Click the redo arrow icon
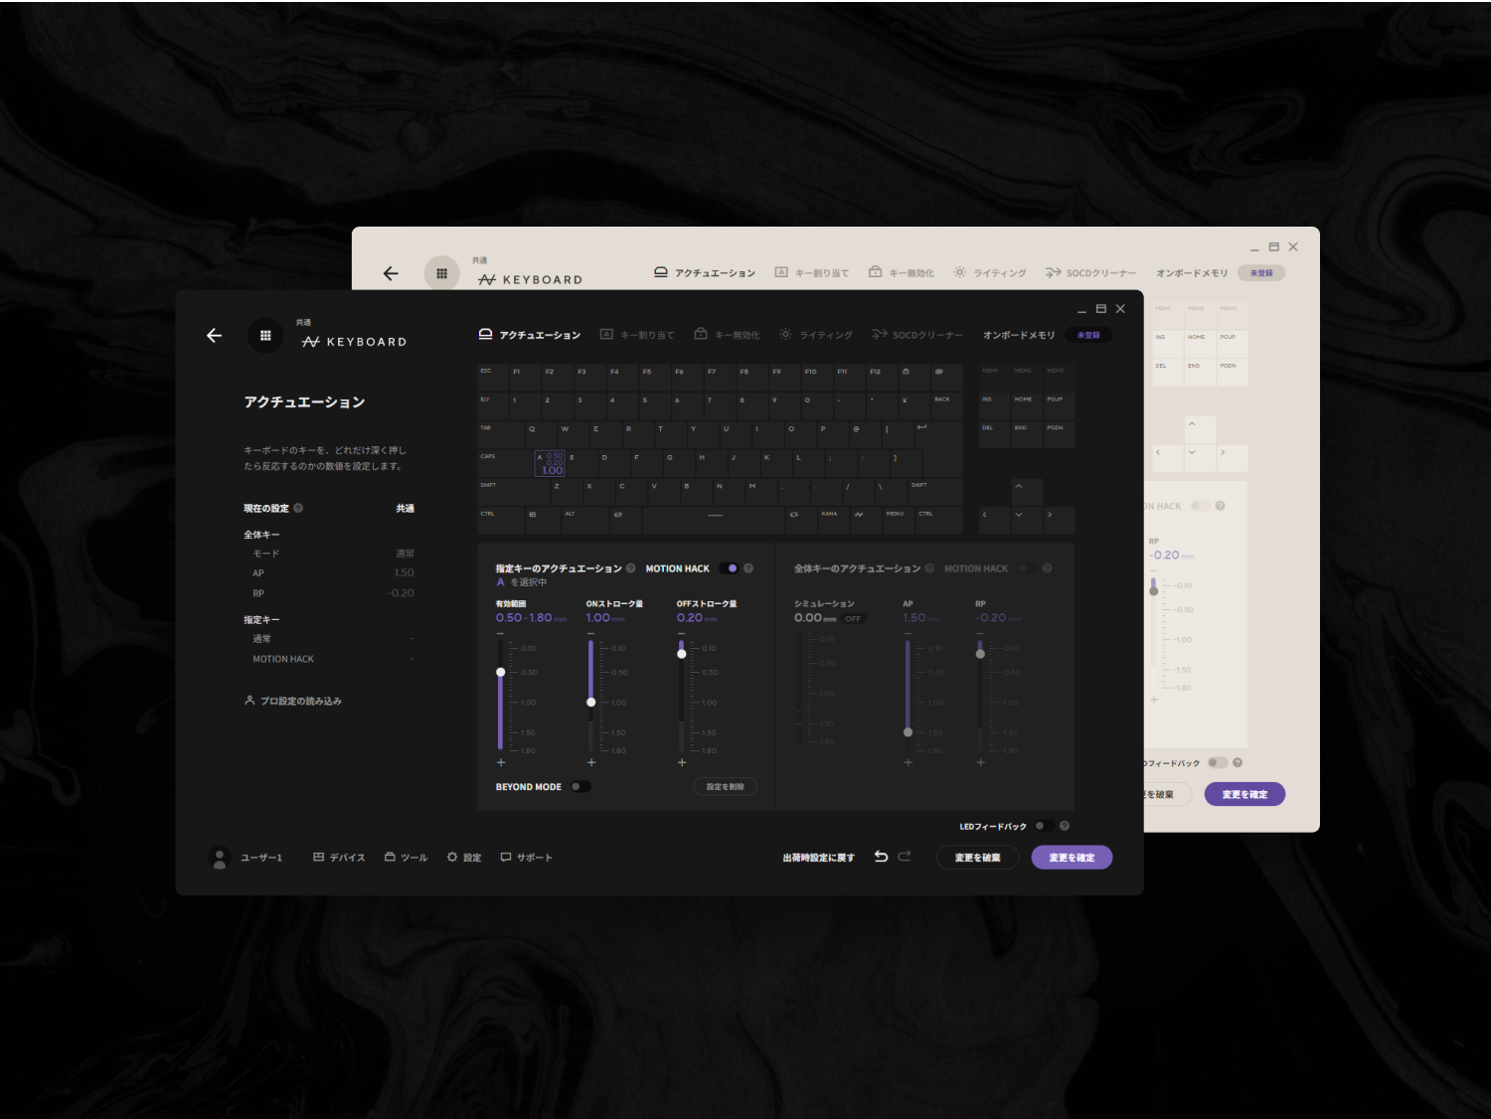This screenshot has width=1491, height=1119. (x=905, y=857)
